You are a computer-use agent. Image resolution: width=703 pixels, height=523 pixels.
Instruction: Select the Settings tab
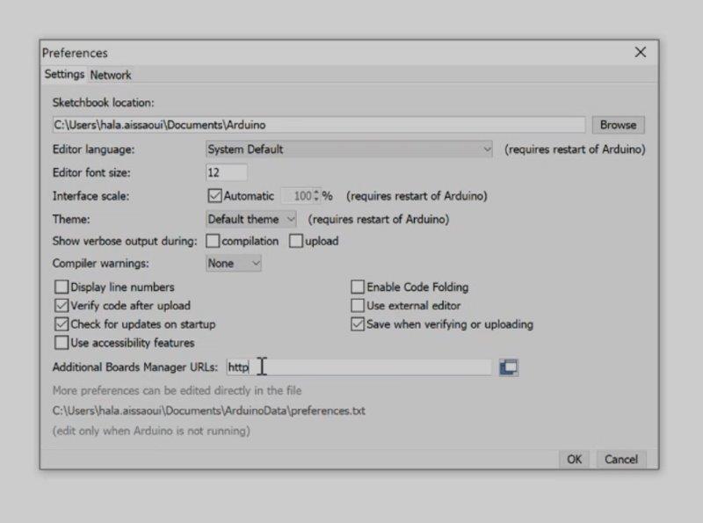tap(64, 74)
